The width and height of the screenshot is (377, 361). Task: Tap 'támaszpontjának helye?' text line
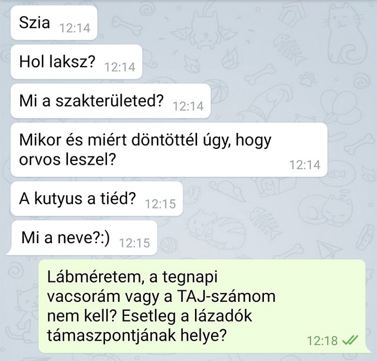click(137, 335)
